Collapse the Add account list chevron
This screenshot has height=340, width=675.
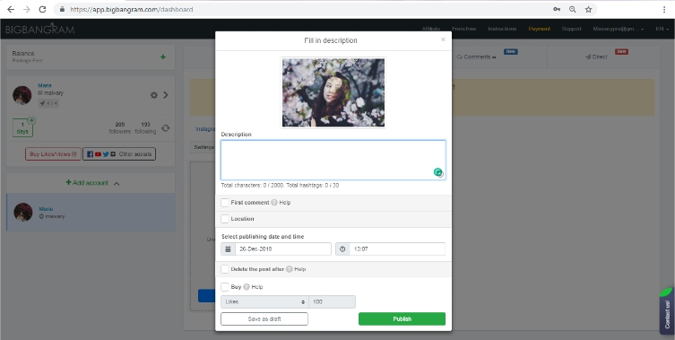(x=117, y=184)
